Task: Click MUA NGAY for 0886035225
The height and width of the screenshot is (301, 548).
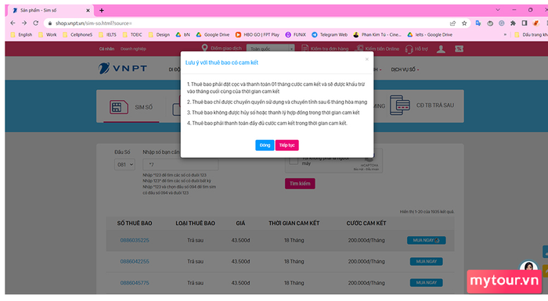Action: (x=426, y=240)
